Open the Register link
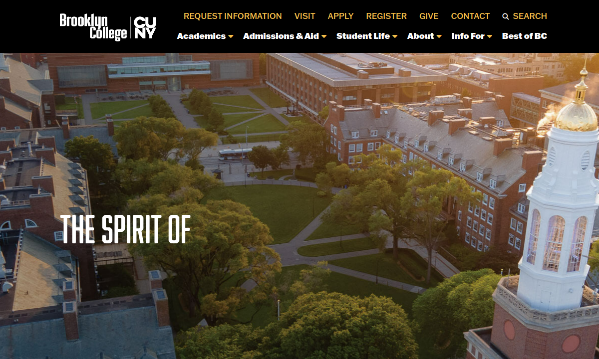This screenshot has height=359, width=599. point(386,16)
